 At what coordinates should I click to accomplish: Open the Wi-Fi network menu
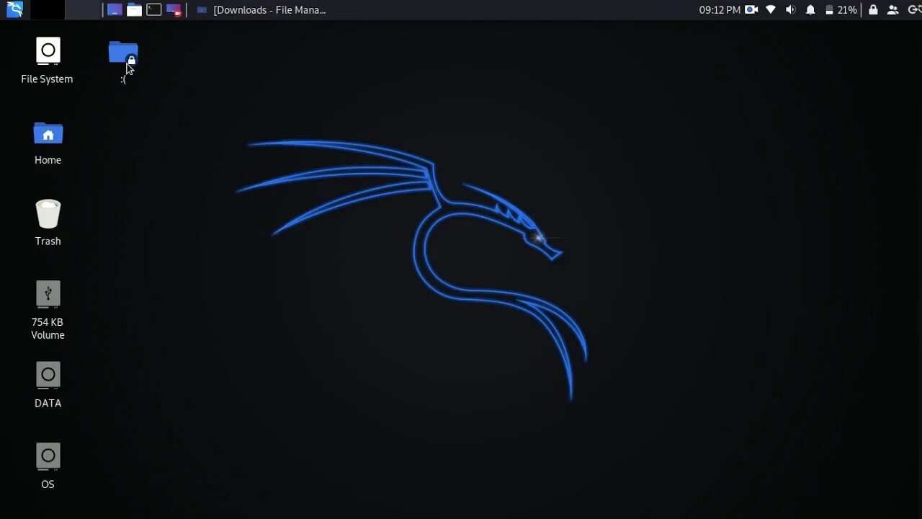[771, 10]
